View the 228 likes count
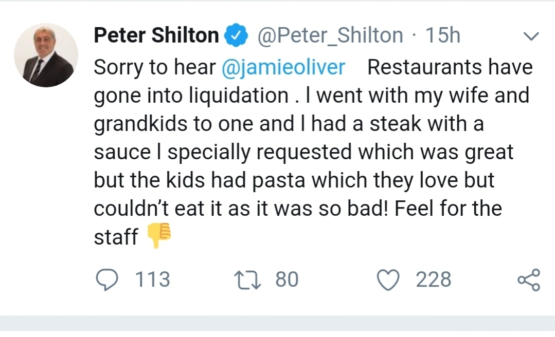The image size is (555, 337). (433, 279)
